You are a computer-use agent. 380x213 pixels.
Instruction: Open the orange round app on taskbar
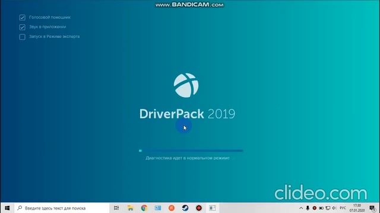click(x=172, y=208)
